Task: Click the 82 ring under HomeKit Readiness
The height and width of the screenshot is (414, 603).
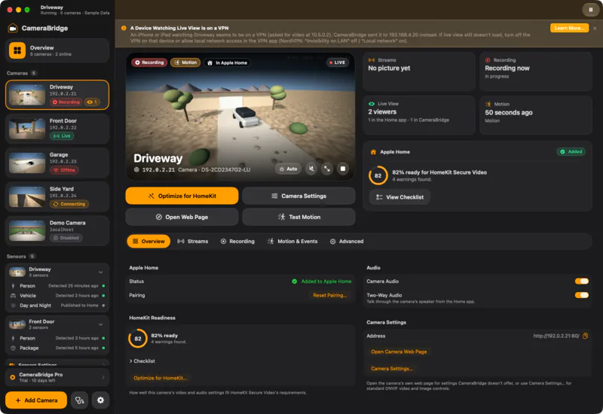Action: [138, 338]
